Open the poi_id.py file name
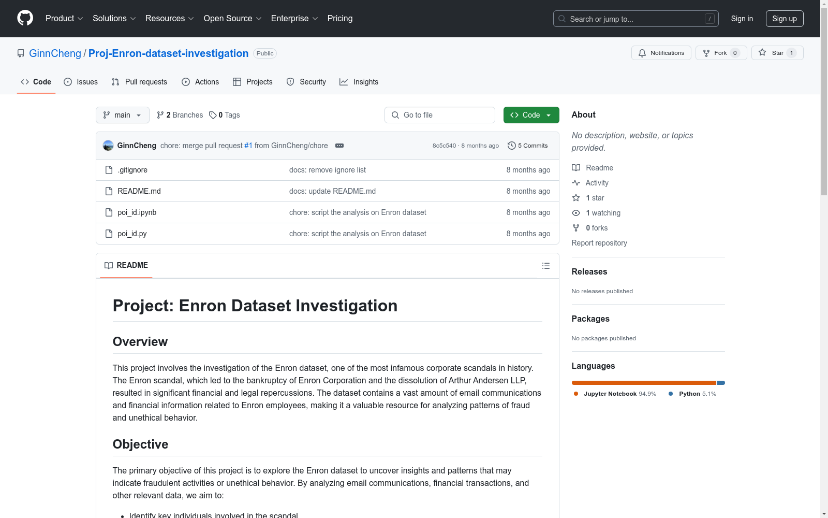 [x=132, y=234]
